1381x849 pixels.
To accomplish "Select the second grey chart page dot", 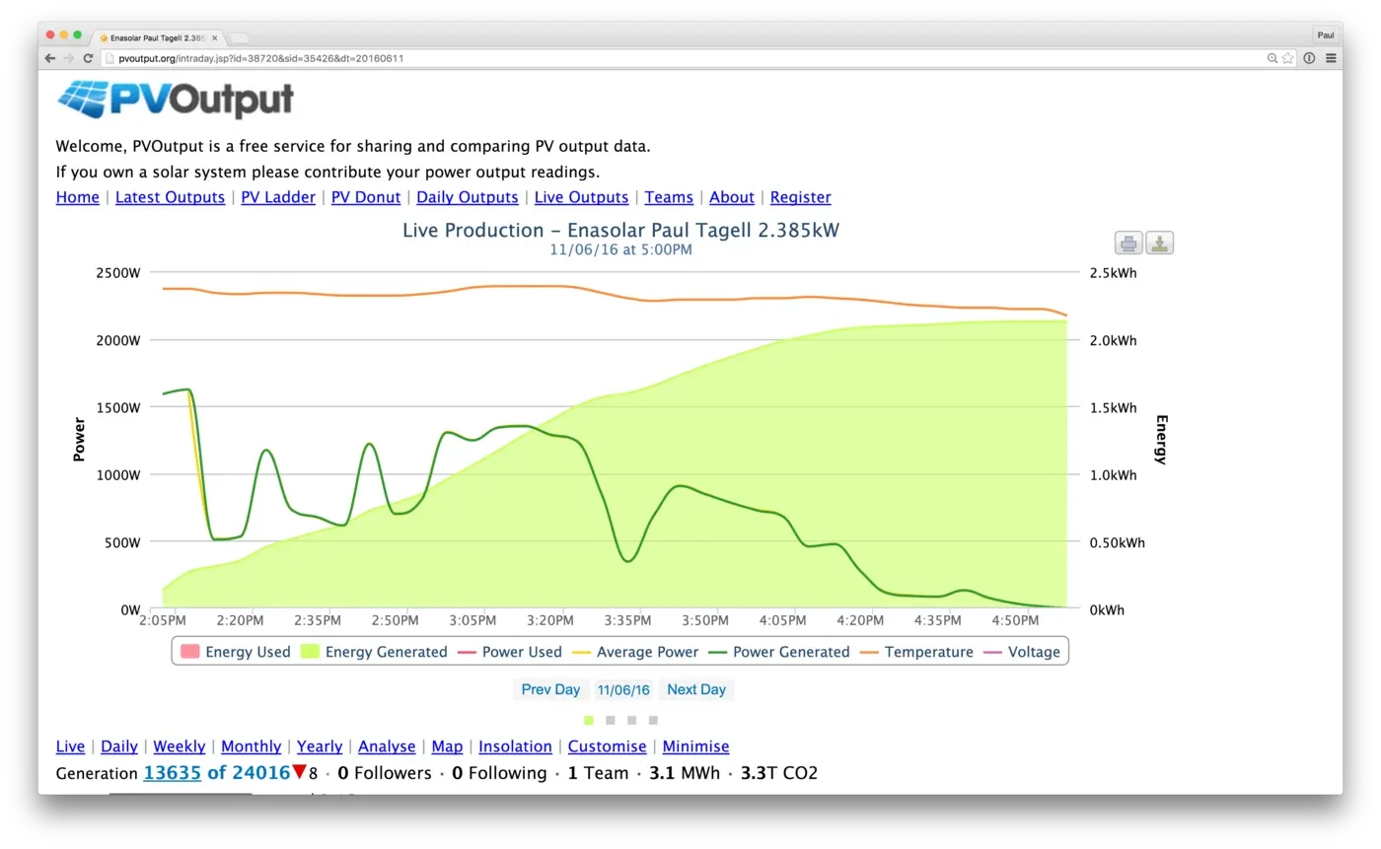I will [x=611, y=720].
